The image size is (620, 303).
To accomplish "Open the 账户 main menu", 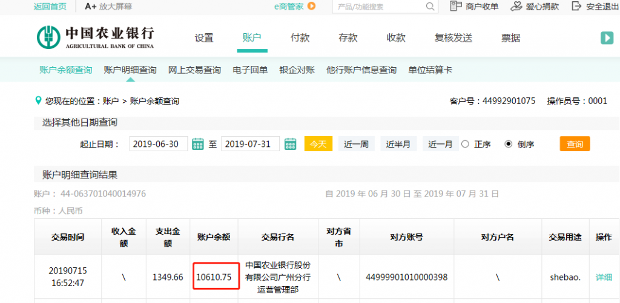I will [x=251, y=37].
